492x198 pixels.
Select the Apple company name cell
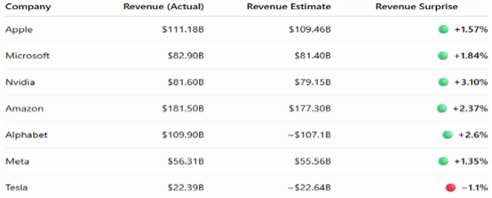19,30
